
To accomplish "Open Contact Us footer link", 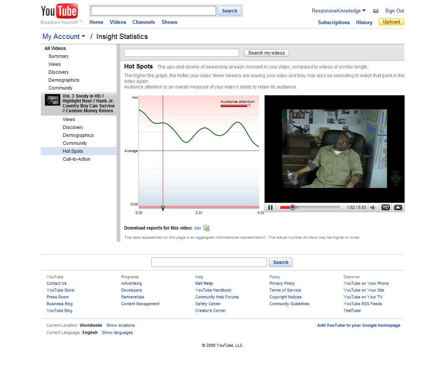I will coord(56,284).
